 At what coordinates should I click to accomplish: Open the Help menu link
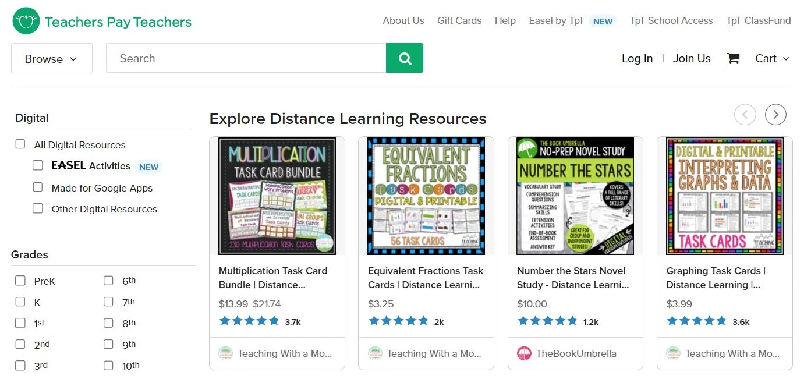[505, 20]
